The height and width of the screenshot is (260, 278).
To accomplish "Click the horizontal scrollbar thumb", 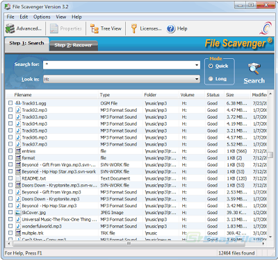I will [129, 243].
